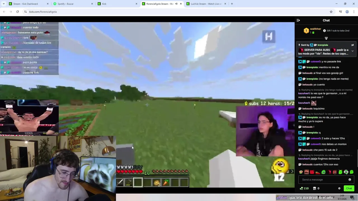Close the Spotify – Buscar tab
This screenshot has height=201, width=358.
pyautogui.click(x=92, y=4)
